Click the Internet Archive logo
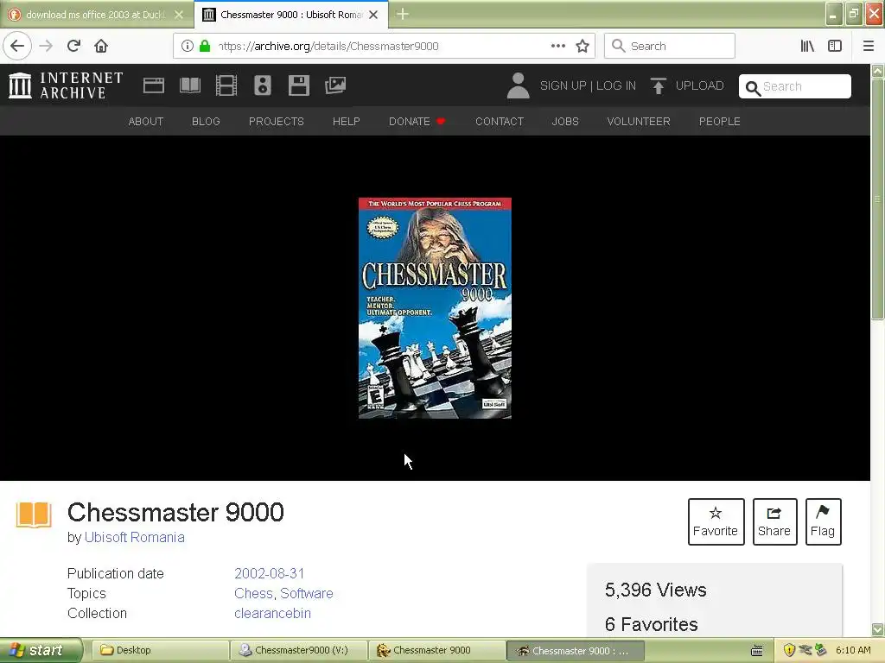Screen dimensions: 885x663 [66, 85]
